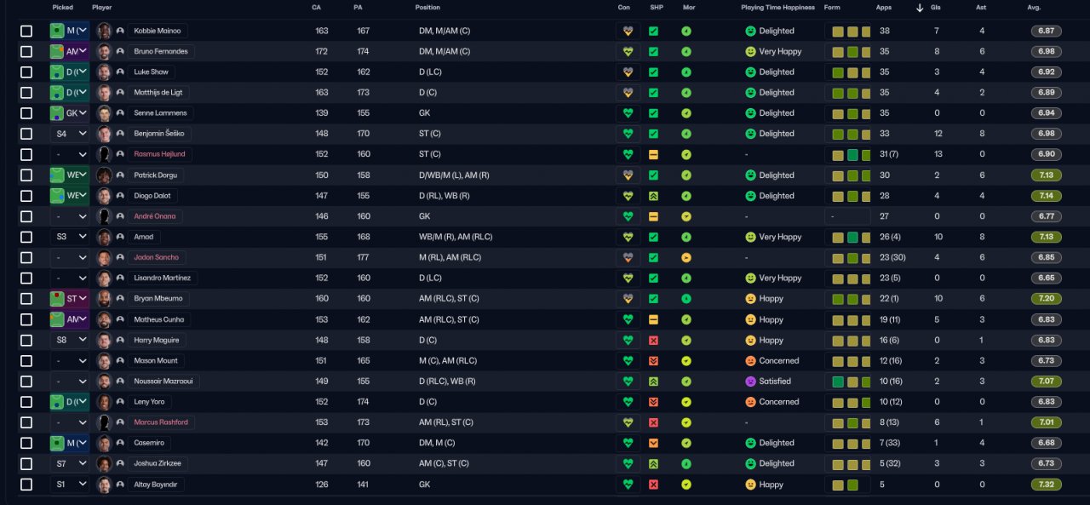Click Leny Yoro's morale icon

point(686,402)
